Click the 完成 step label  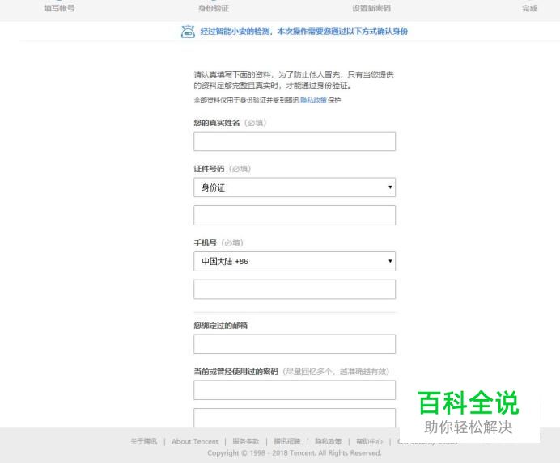529,8
